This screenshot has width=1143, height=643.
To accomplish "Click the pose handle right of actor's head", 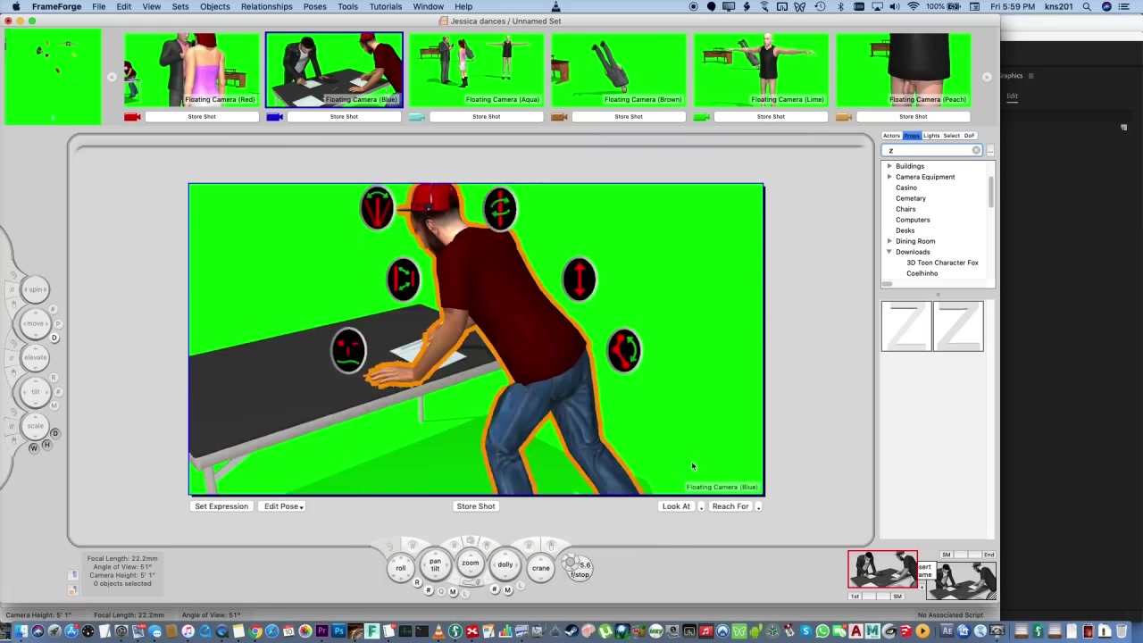I will [500, 208].
